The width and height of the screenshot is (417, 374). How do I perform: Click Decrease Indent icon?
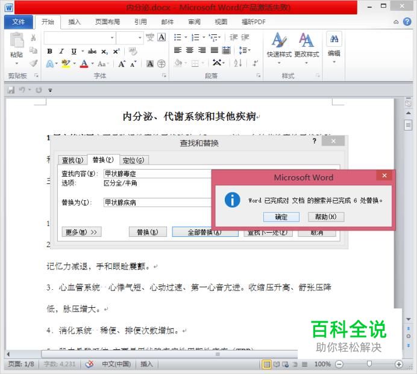pyautogui.click(x=233, y=37)
